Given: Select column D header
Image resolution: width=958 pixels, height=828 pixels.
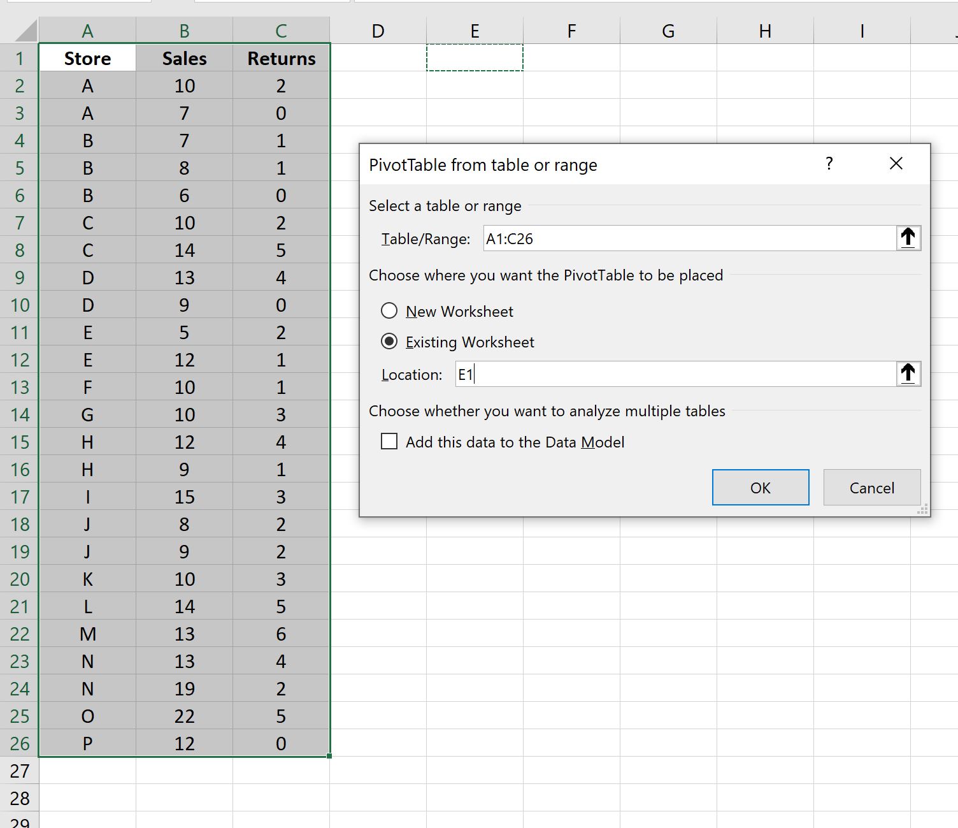Looking at the screenshot, I should [x=378, y=30].
